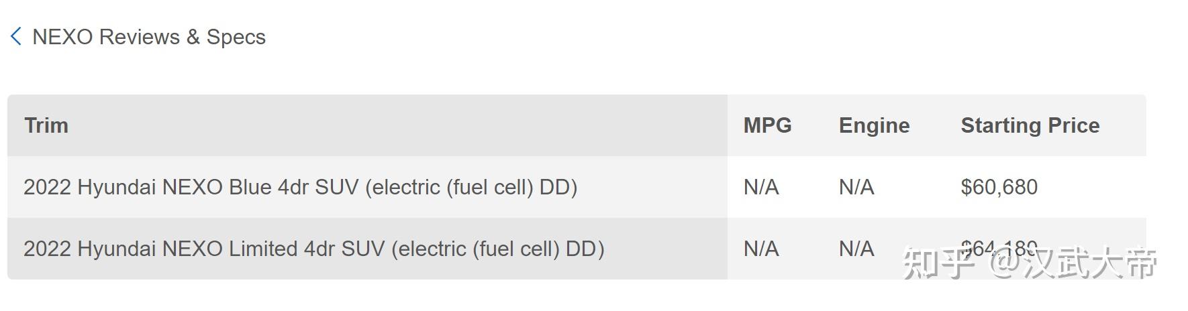Click "(electric (fuel cell) DD)" in the Limited row

[x=497, y=249]
